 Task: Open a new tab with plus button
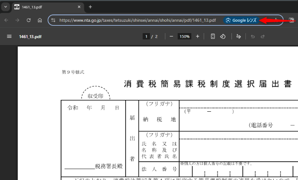pos(90,7)
